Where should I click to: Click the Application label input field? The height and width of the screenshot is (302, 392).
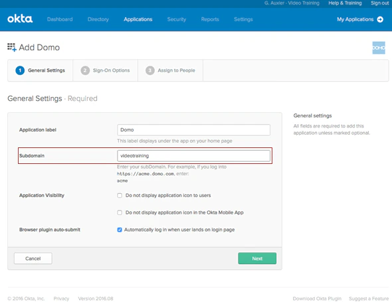193,130
